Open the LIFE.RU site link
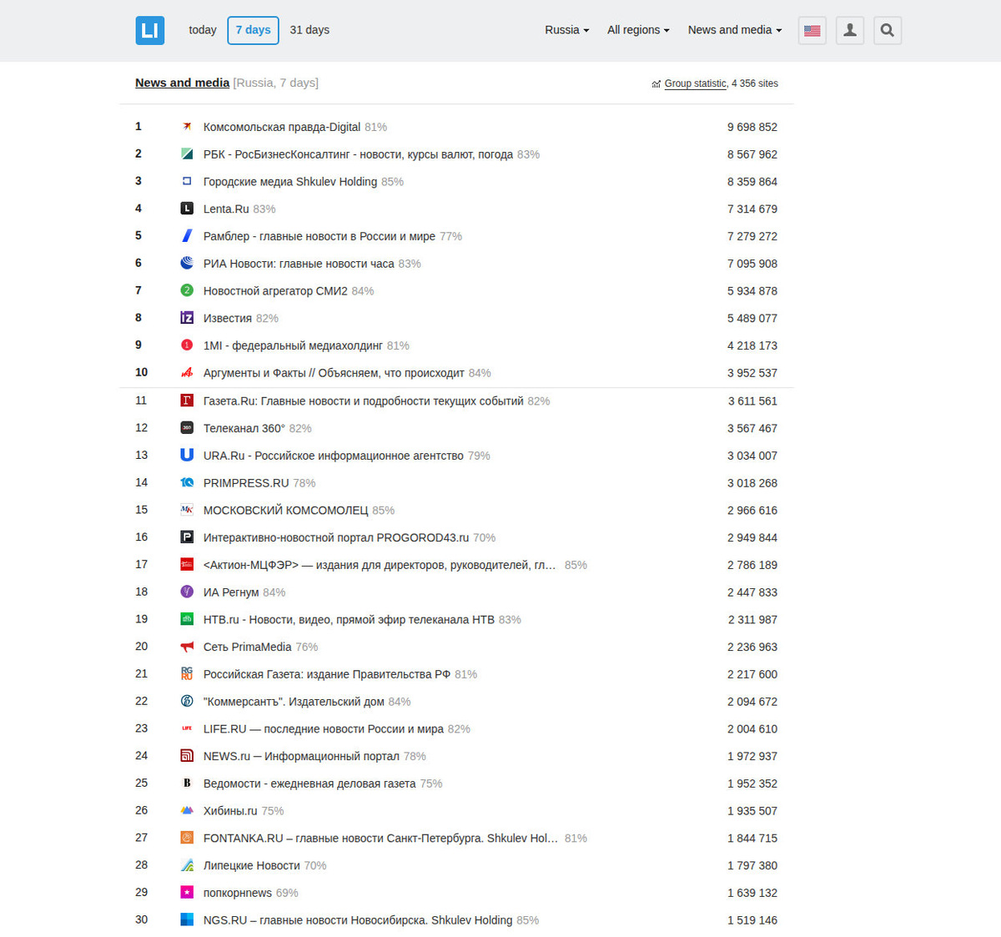 tap(324, 728)
